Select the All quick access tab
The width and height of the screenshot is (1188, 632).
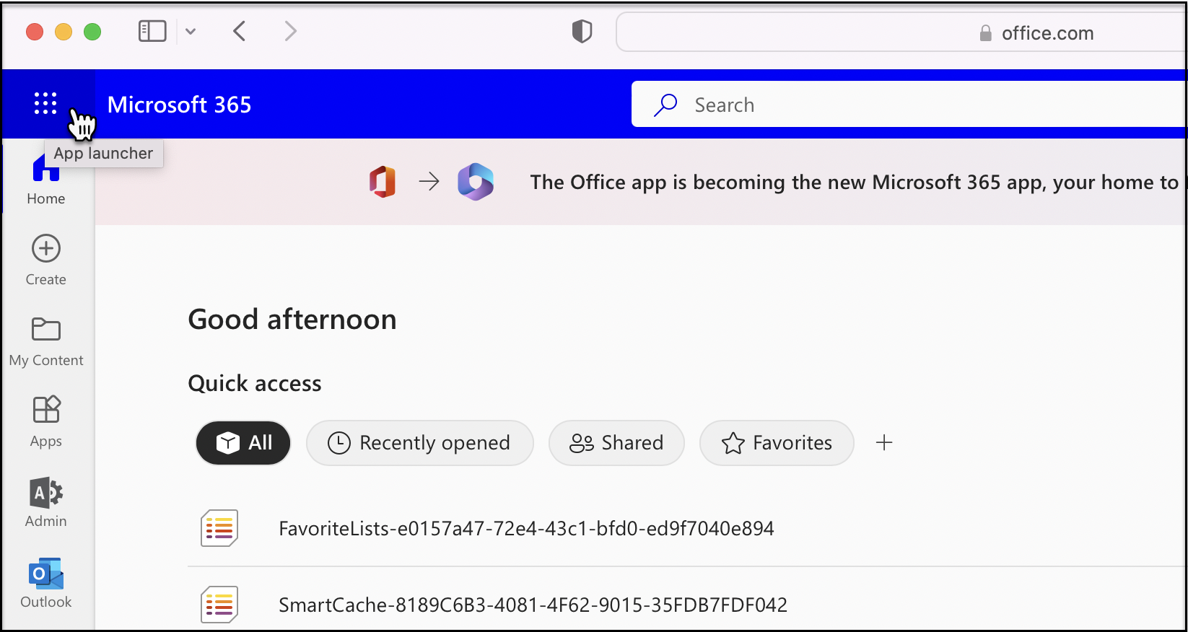[x=243, y=443]
